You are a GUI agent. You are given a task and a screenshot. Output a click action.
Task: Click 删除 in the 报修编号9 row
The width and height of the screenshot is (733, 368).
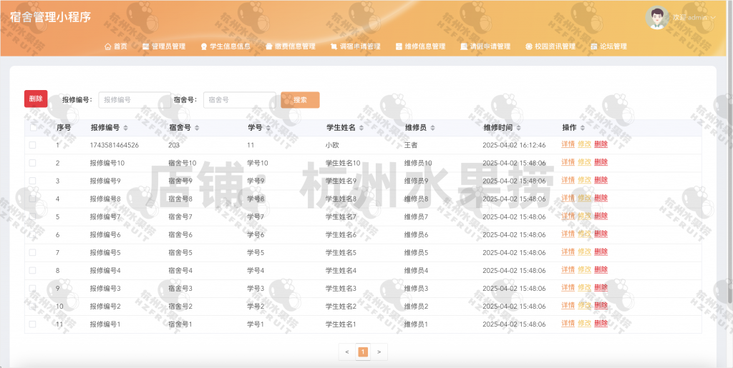click(x=601, y=180)
